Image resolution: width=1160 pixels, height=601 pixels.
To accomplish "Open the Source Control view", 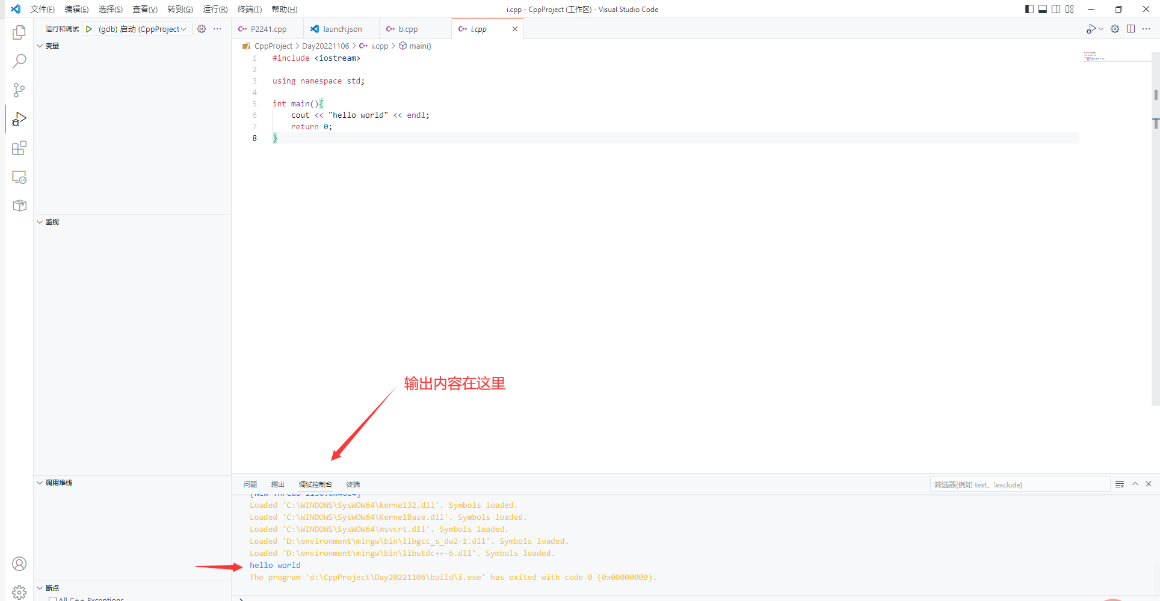I will pos(19,90).
